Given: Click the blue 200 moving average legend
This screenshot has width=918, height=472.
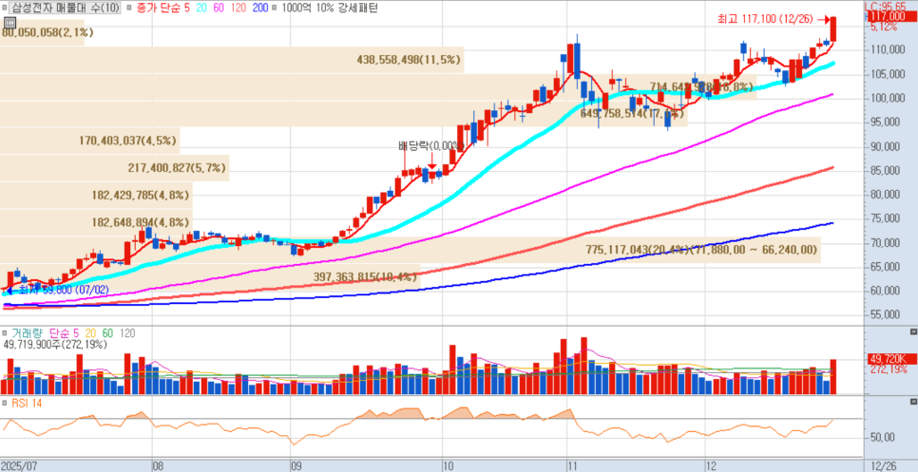Looking at the screenshot, I should [x=261, y=9].
